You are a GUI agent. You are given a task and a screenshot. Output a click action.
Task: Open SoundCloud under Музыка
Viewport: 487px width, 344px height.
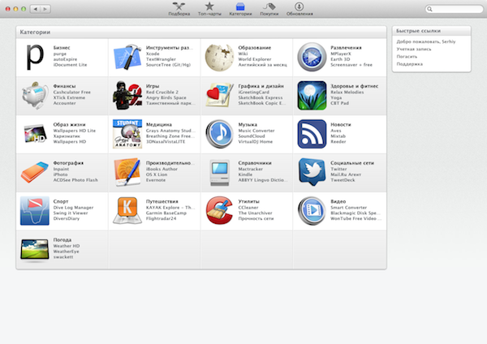point(252,136)
